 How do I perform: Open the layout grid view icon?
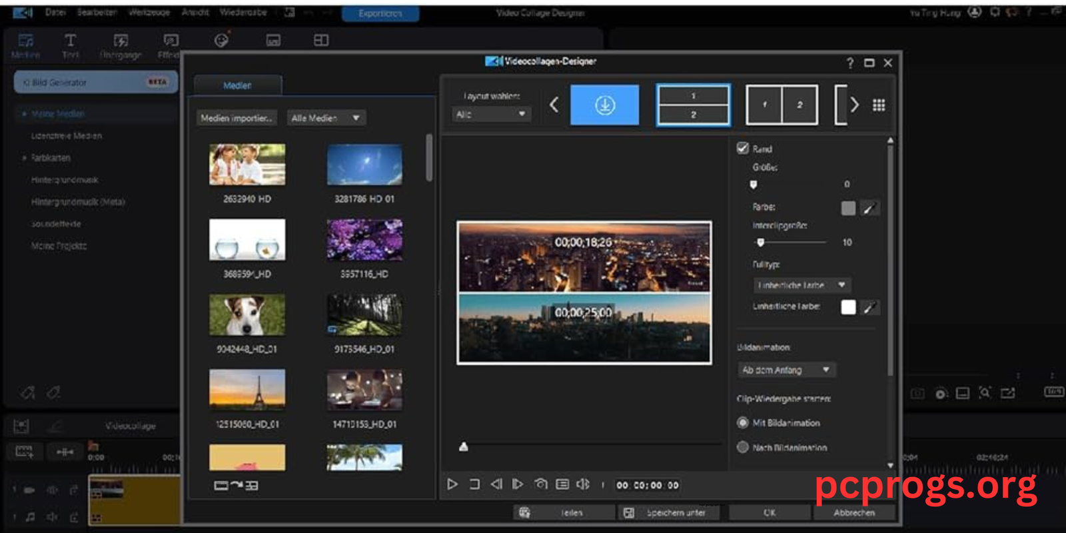[x=879, y=105]
